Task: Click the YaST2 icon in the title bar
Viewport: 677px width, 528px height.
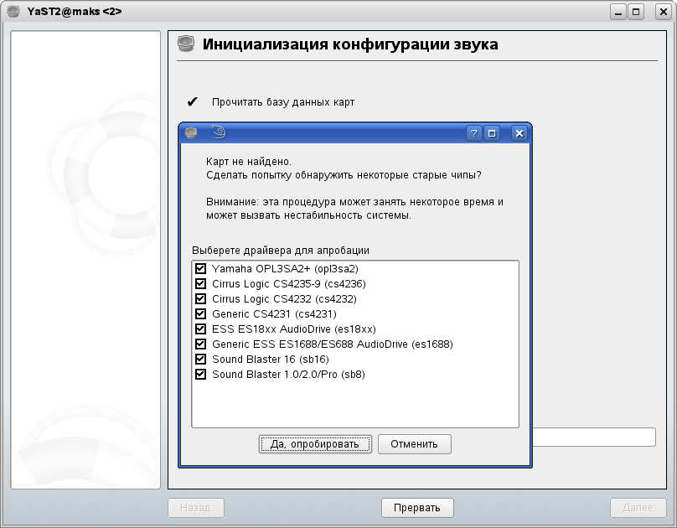Action: [12, 11]
